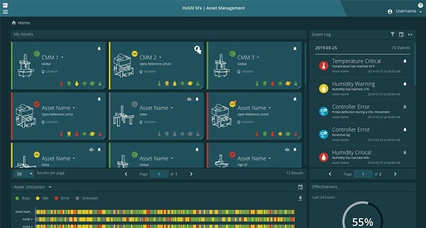
Task: Go to previous My Assets page
Action: pos(126,174)
